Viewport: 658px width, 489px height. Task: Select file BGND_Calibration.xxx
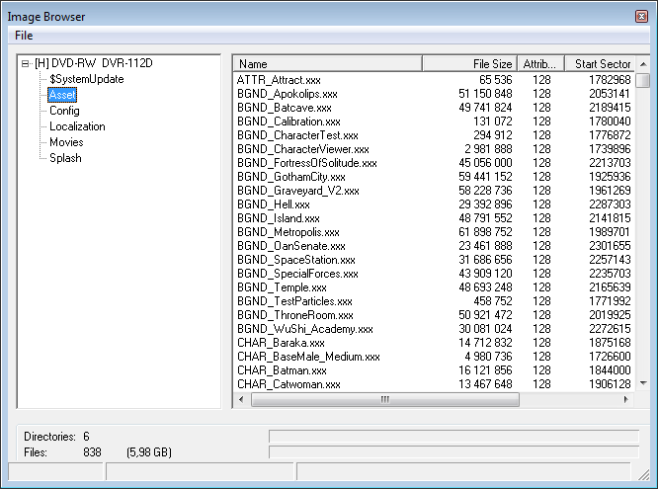[288, 122]
